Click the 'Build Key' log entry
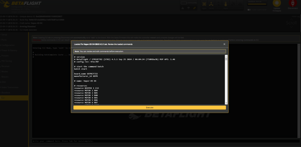Viewport: 301px width, 147px height. (x=32, y=20)
